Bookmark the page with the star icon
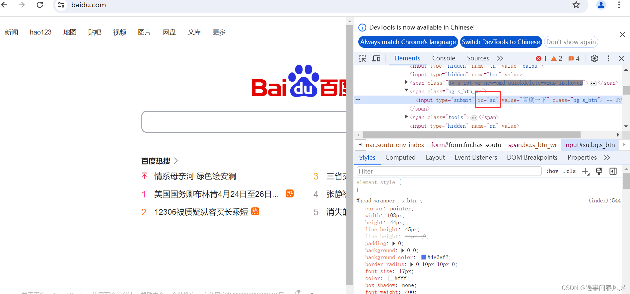630x294 pixels. [576, 5]
